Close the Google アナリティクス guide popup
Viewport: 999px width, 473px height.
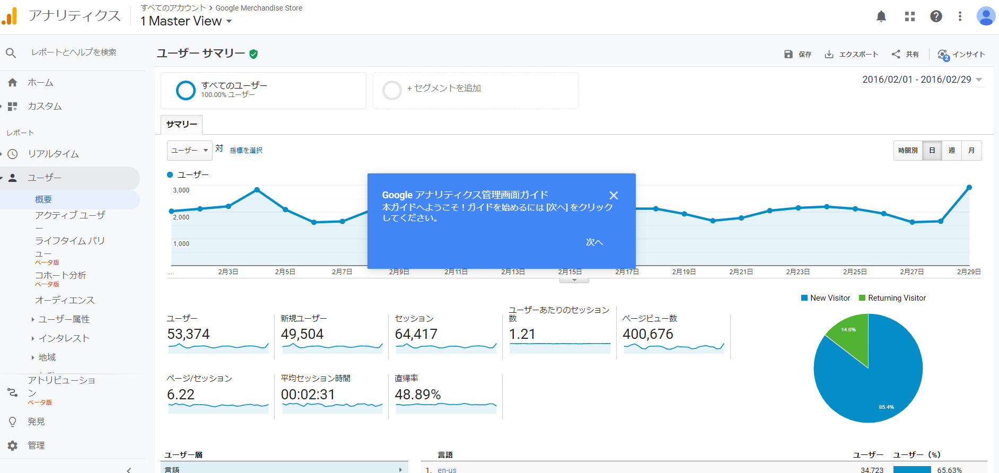pyautogui.click(x=614, y=195)
